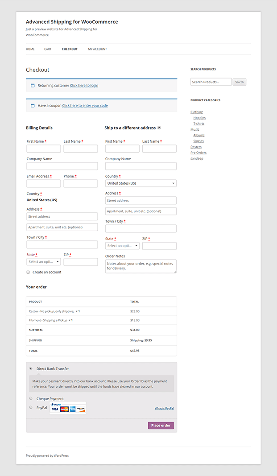Click the notice icon beside Returning customer
Screen dimensions: 277x476
click(x=33, y=85)
